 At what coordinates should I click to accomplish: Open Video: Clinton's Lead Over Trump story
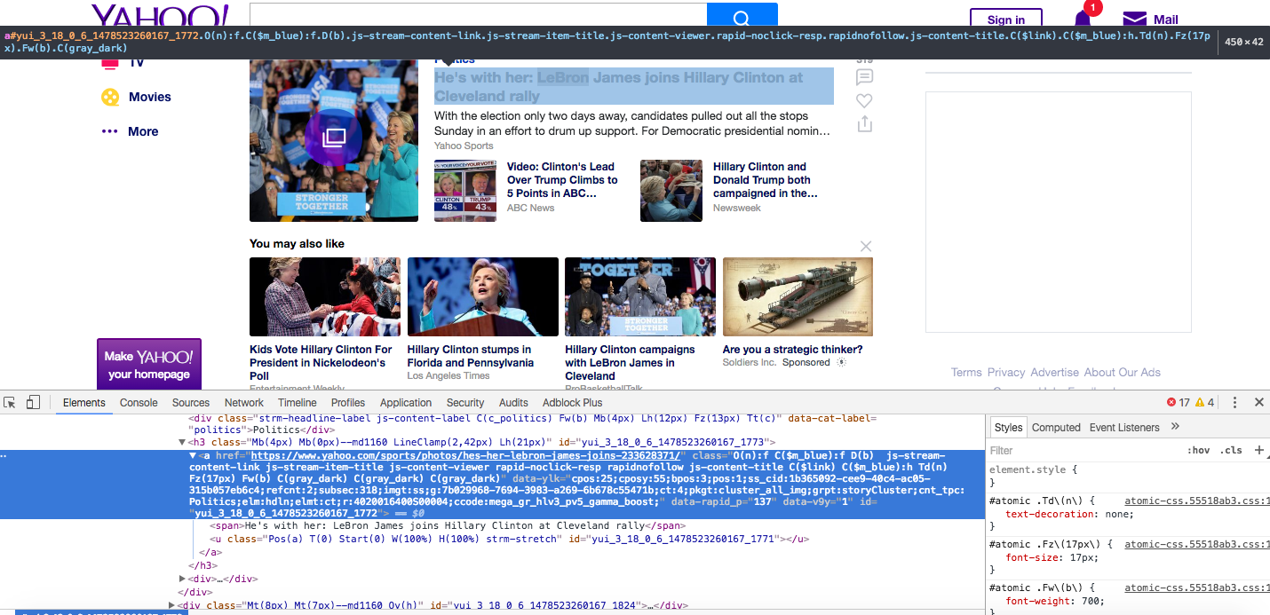click(562, 179)
